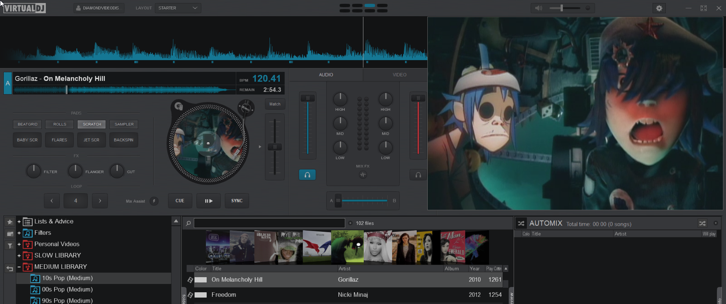Screen dimensions: 726x304
Task: Select the BEATGRID pads tab
Action: pyautogui.click(x=28, y=124)
